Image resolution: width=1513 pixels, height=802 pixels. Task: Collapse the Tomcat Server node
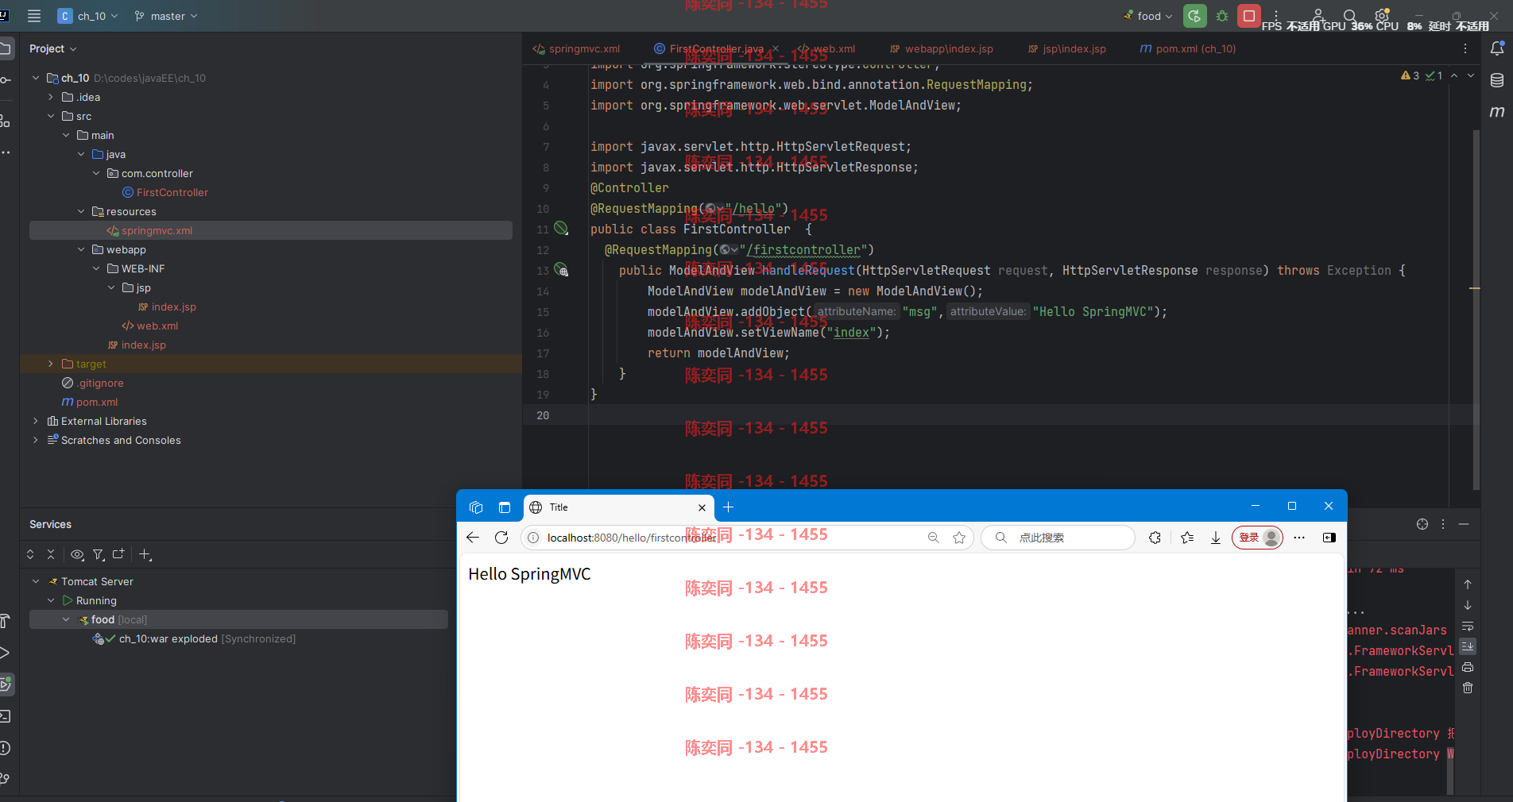[36, 581]
